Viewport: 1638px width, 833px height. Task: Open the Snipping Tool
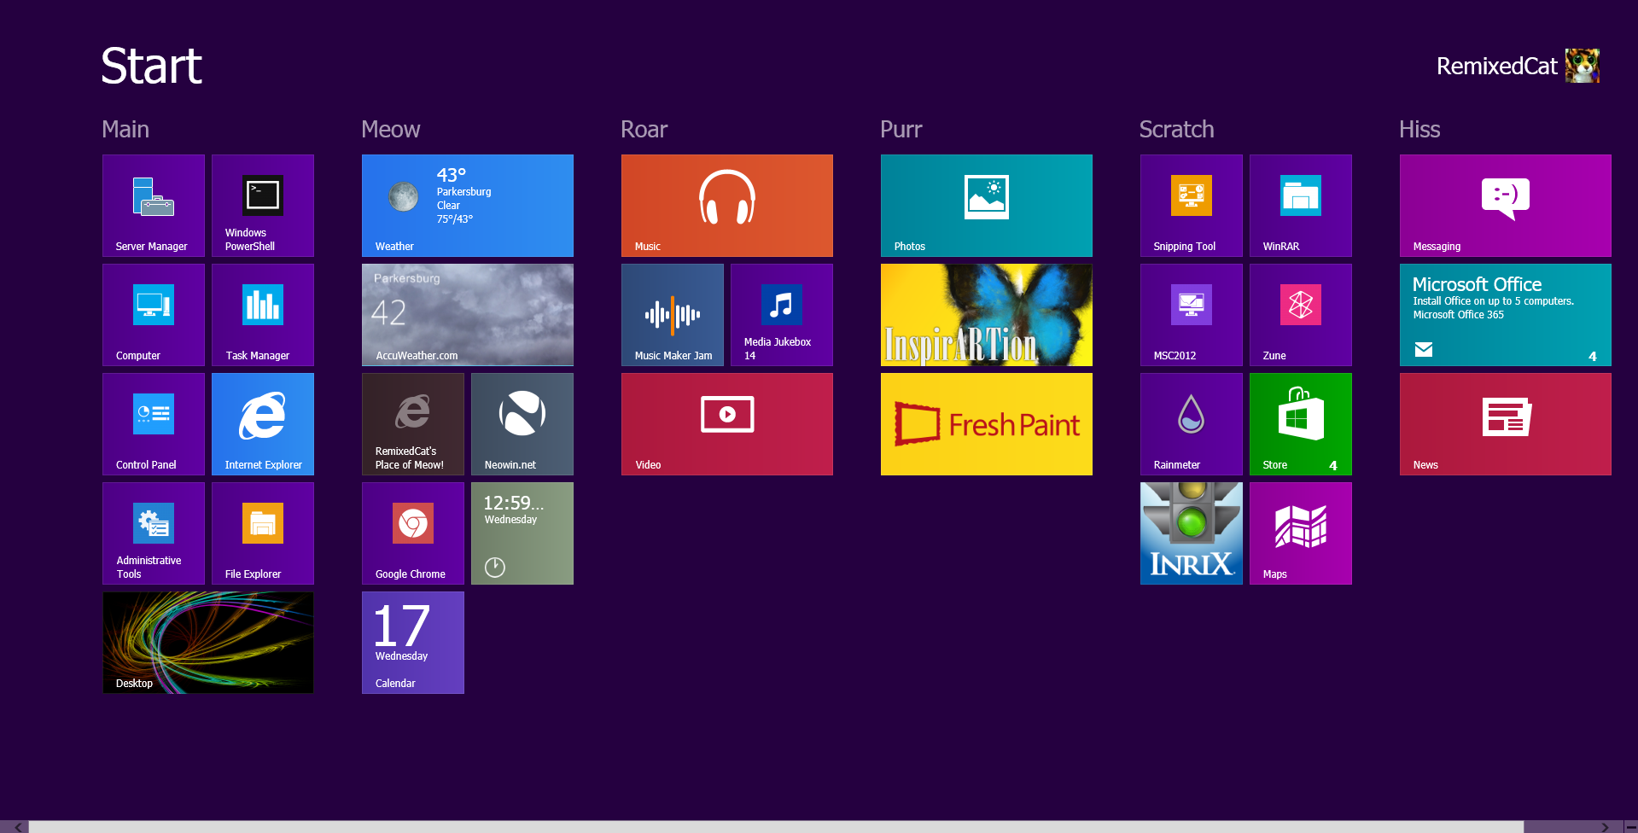(1191, 205)
